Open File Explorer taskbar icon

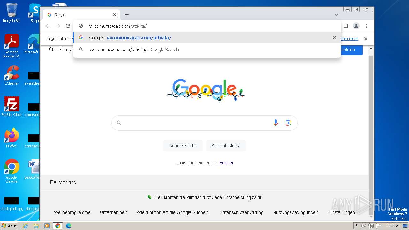[36, 226]
